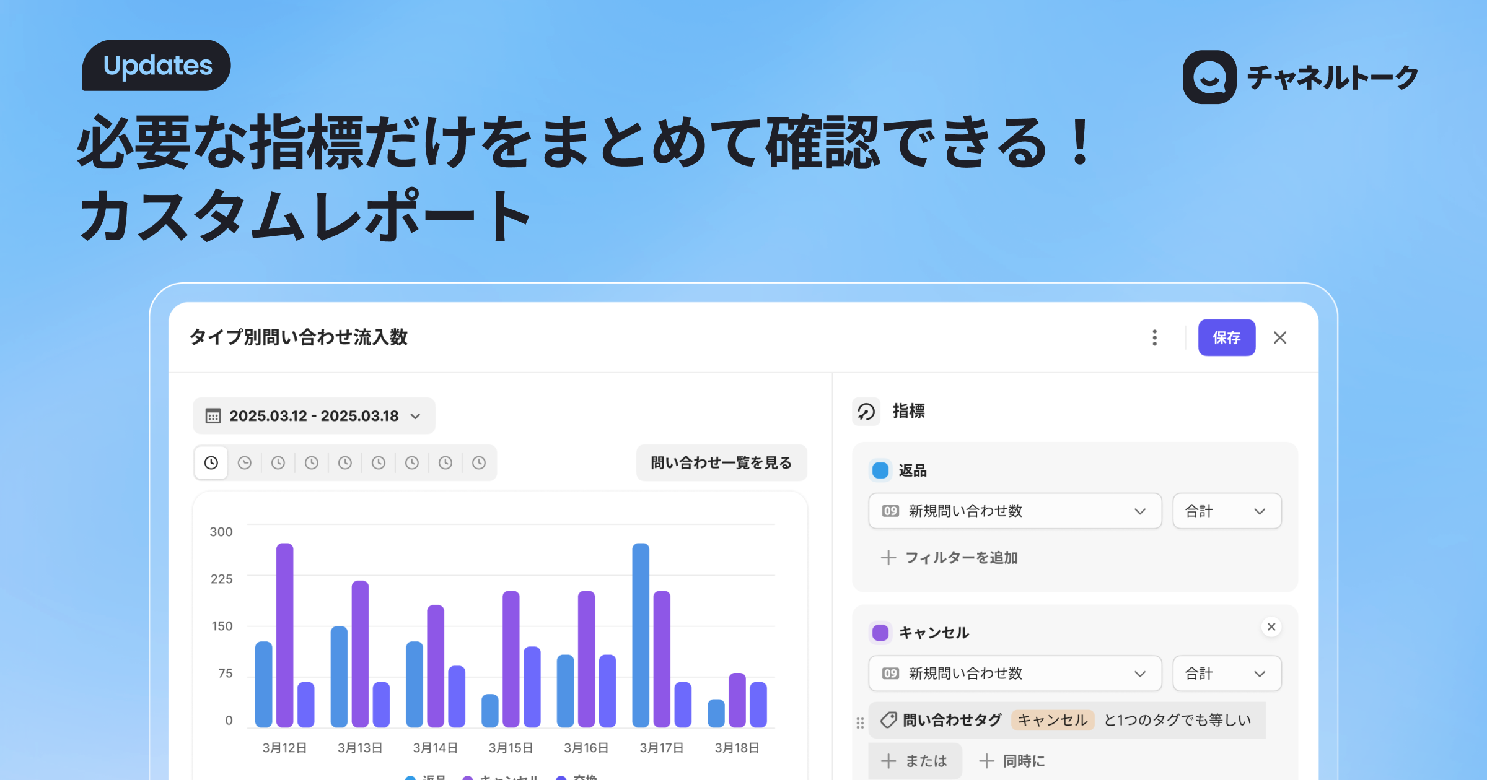Select the second clock icon in toolbar

pos(245,462)
